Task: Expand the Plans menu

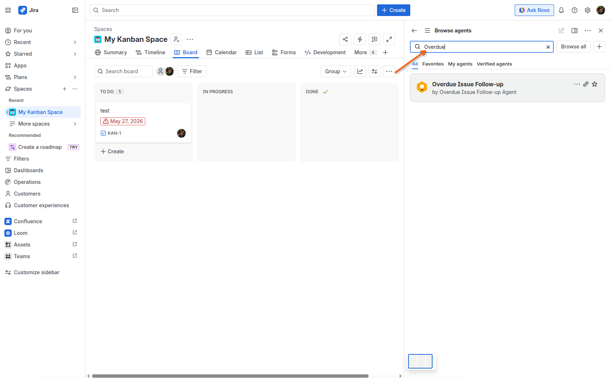Action: coord(75,77)
